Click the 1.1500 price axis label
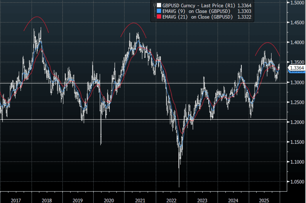The height and width of the screenshot is (203, 306). click(x=297, y=142)
